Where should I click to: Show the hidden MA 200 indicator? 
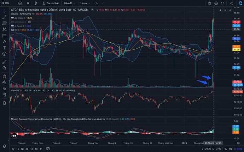click(29, 22)
